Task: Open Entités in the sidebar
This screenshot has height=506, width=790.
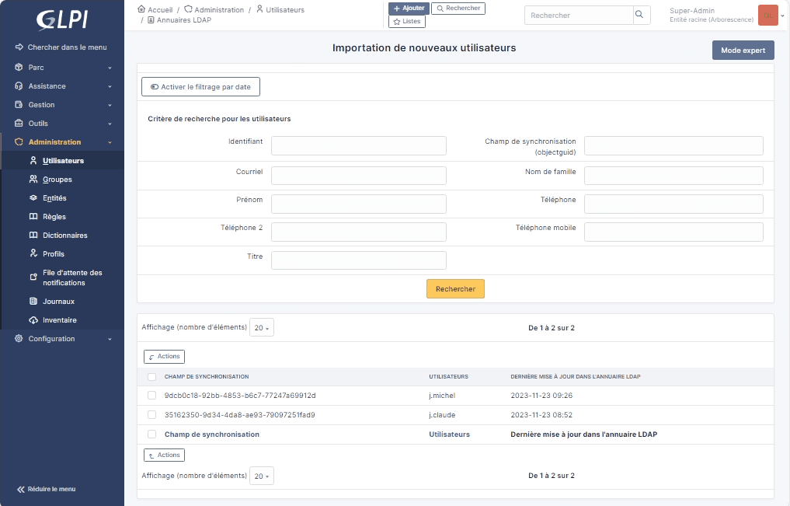Action: [x=54, y=198]
